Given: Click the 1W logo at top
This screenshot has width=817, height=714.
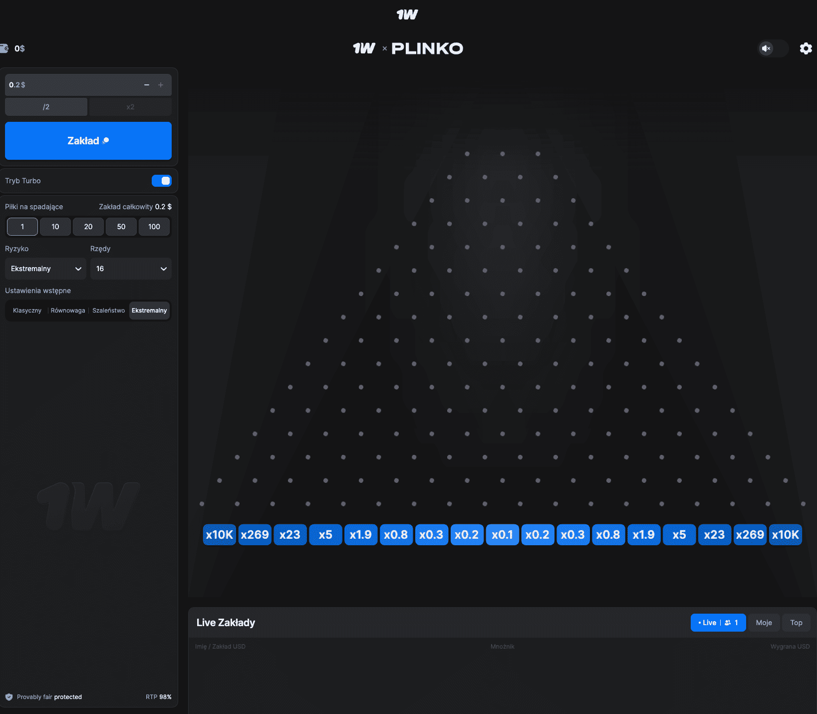Looking at the screenshot, I should pyautogui.click(x=407, y=14).
